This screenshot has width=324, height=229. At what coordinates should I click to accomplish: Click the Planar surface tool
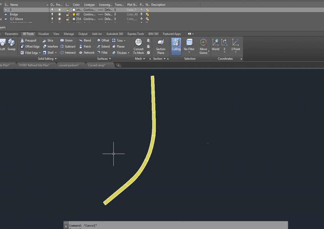point(118,47)
